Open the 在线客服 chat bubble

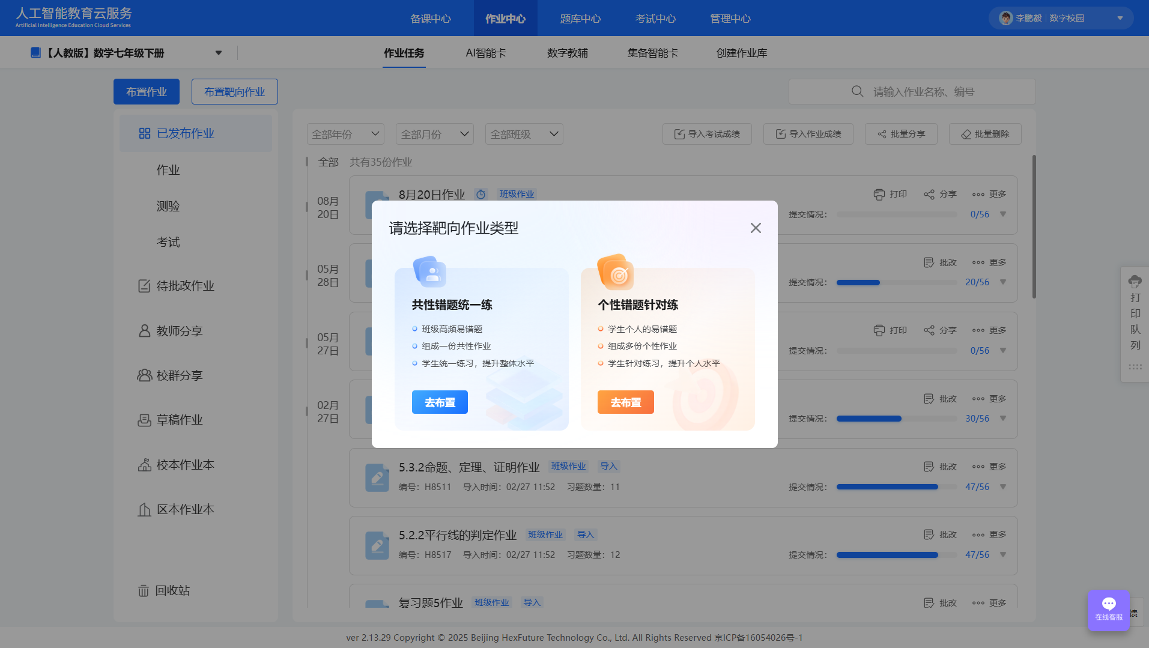[x=1108, y=604]
